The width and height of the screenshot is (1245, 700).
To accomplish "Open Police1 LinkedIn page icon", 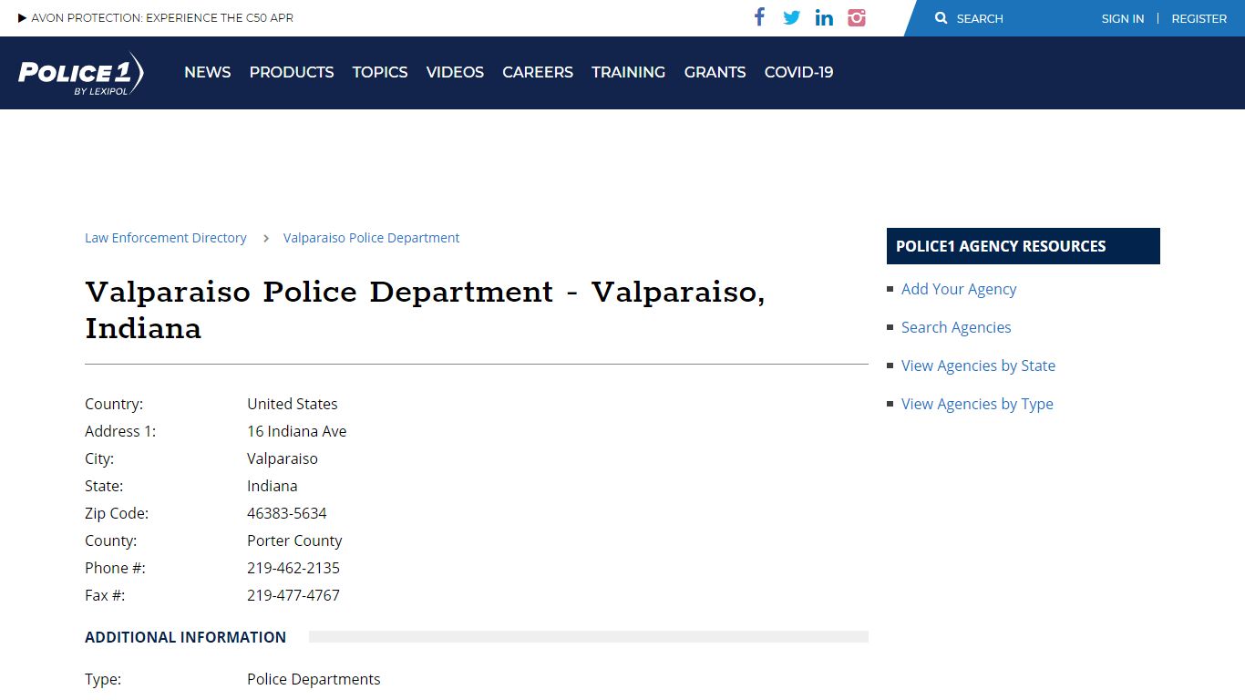I will coord(824,17).
